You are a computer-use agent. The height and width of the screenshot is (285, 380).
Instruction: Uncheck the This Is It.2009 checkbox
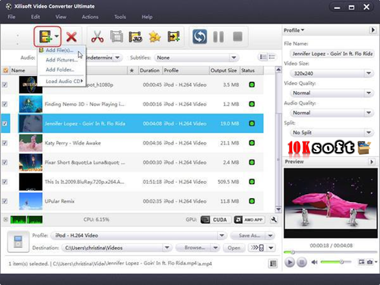[x=5, y=182]
